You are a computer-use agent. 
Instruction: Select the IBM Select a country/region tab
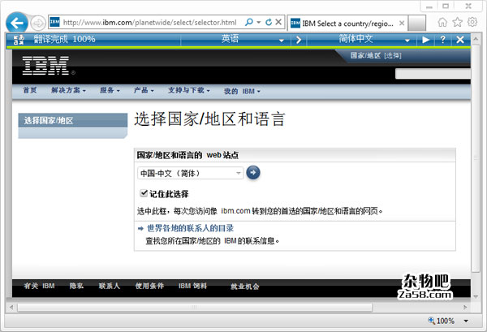[347, 24]
